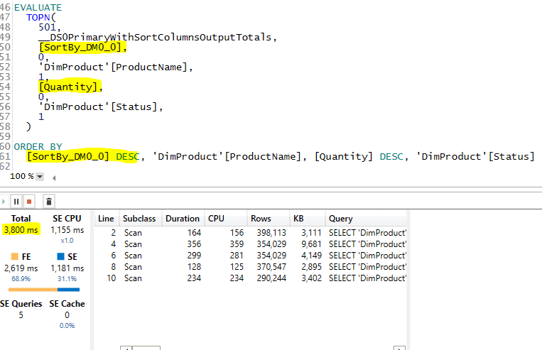Click the SE 1,181 ms value
Image resolution: width=542 pixels, height=350 pixels.
(x=67, y=268)
